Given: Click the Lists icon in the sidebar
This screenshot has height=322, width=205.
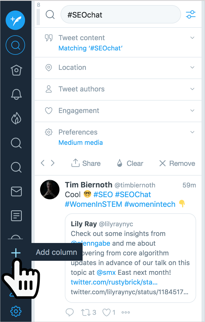Looking at the screenshot, I should click(16, 215).
